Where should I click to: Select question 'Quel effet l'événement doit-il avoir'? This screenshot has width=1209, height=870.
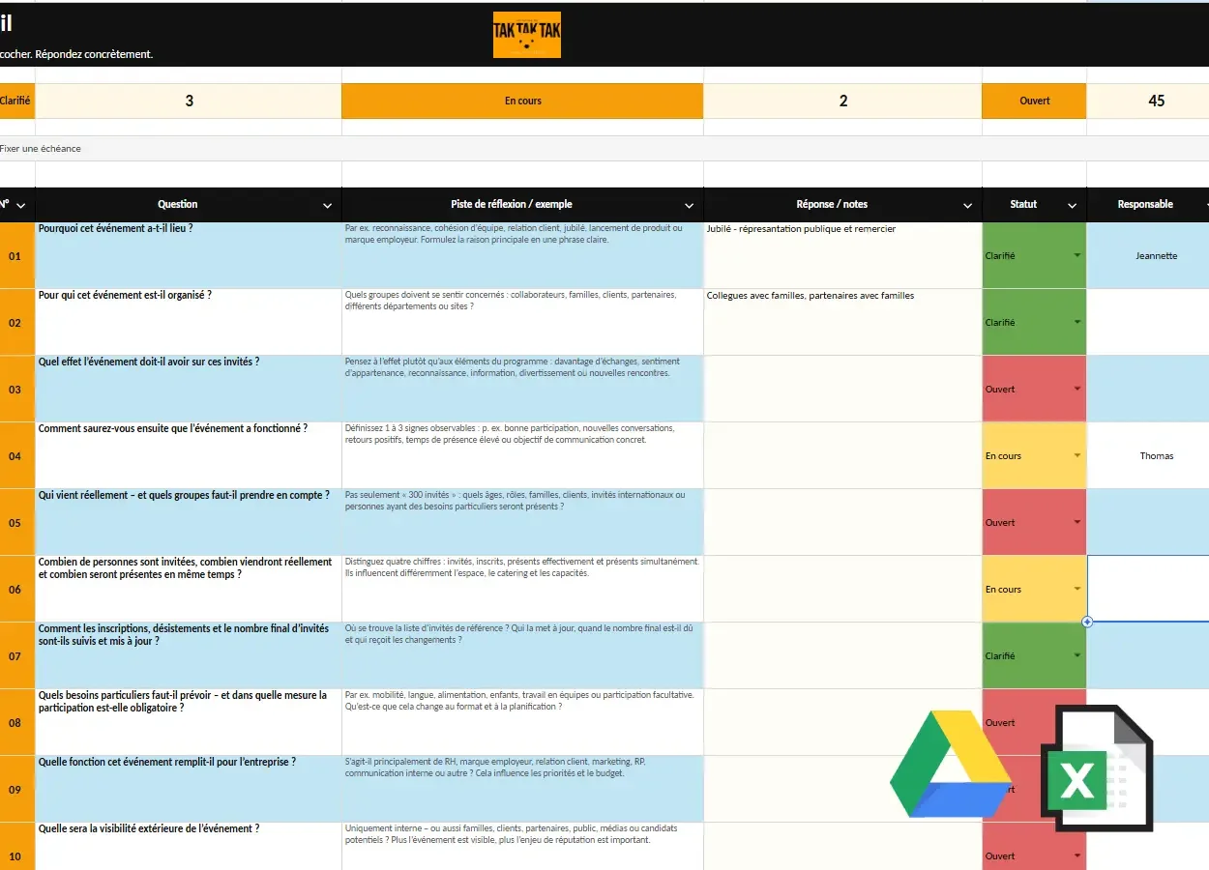tap(148, 362)
